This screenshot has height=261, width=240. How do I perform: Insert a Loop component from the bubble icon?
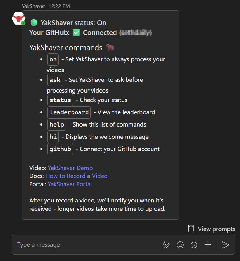click(x=194, y=245)
